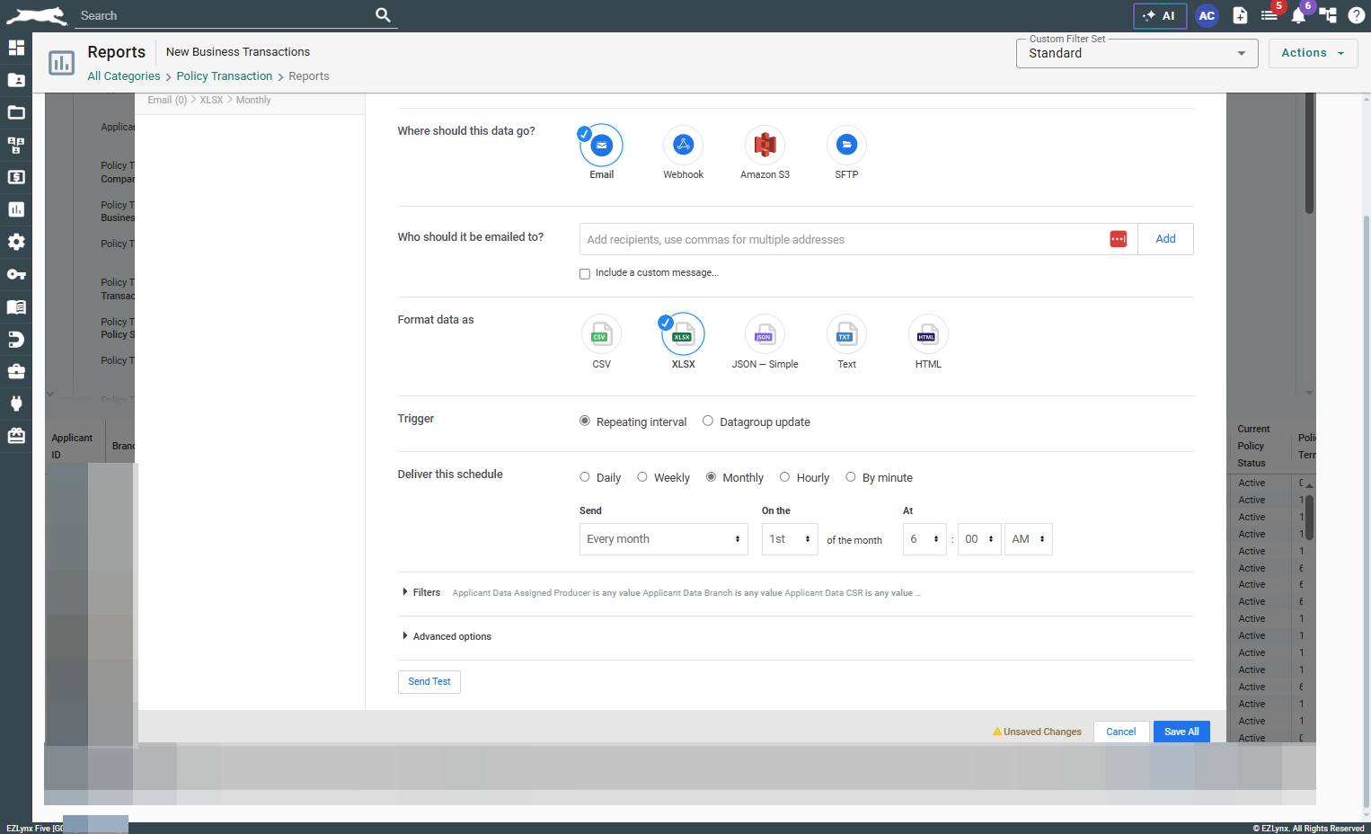Cancel the schedule changes
This screenshot has width=1371, height=834.
[x=1121, y=732]
